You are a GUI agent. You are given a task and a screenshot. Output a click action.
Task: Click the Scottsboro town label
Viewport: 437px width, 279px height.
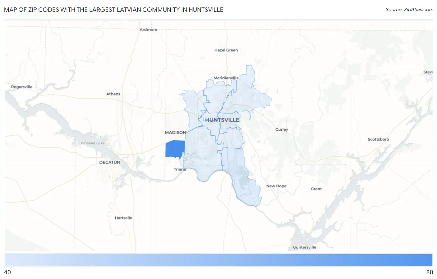coord(378,139)
